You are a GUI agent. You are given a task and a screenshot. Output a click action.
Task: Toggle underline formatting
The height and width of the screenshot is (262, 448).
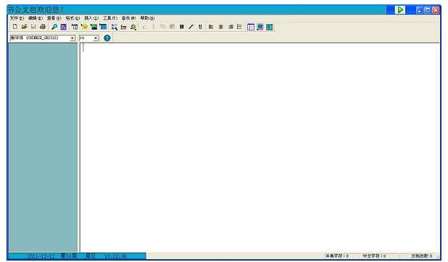pos(200,27)
